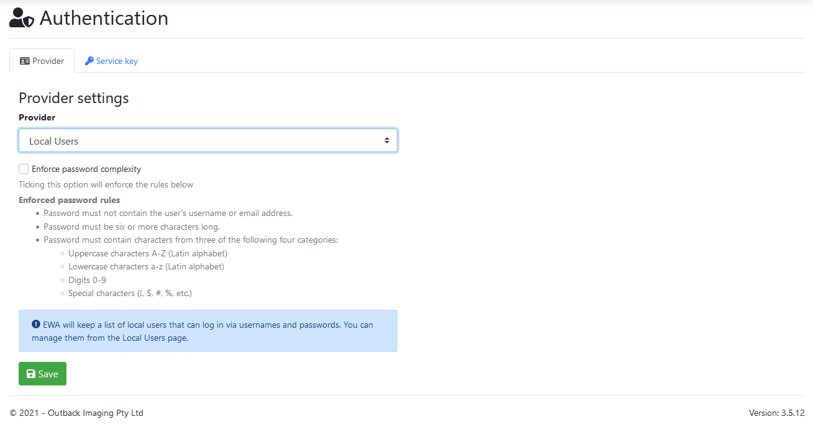This screenshot has width=813, height=432.
Task: Select the Provider tab
Action: pyautogui.click(x=42, y=61)
